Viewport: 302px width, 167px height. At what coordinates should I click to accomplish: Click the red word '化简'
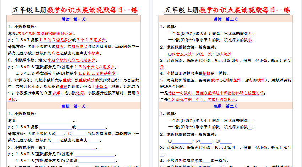coord(80,93)
